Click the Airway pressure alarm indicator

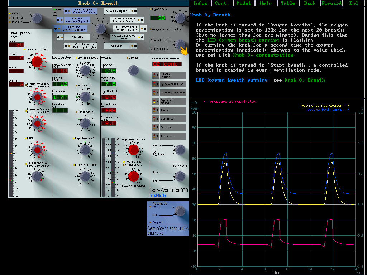pyautogui.click(x=169, y=75)
